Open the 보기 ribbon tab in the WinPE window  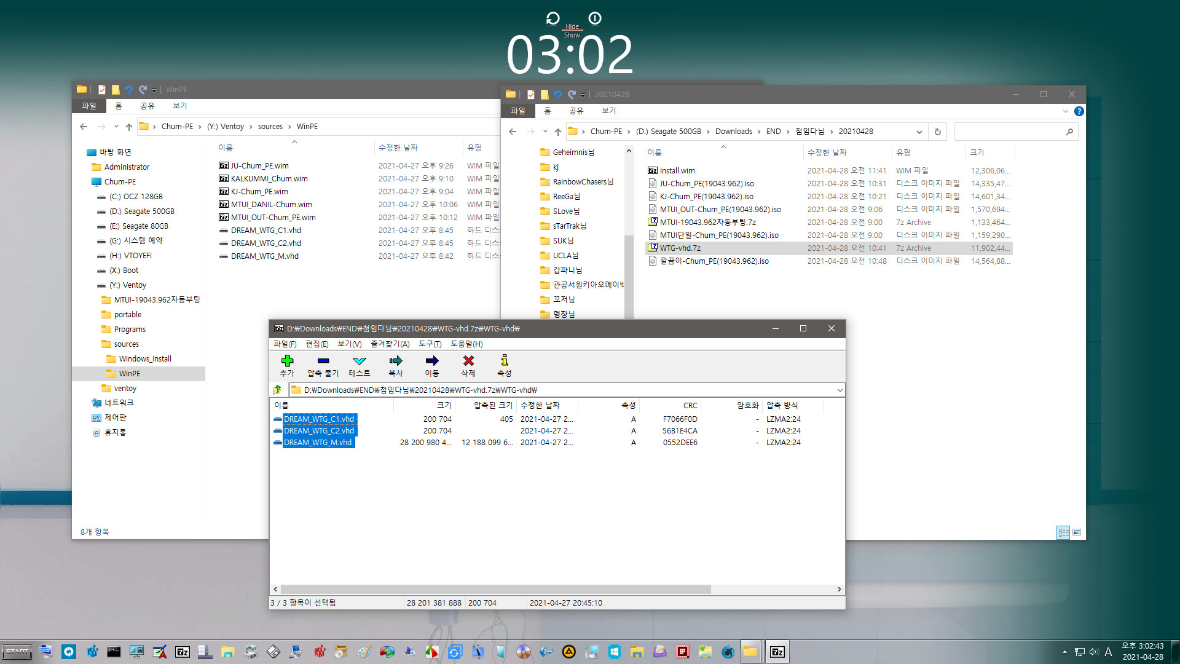point(179,106)
